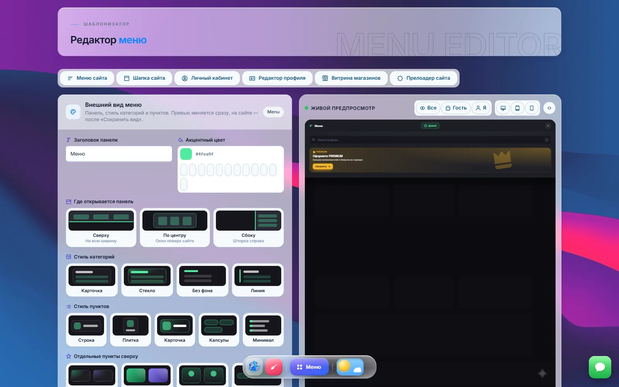
Task: Choose 'По центру' panel position option
Action: click(175, 228)
